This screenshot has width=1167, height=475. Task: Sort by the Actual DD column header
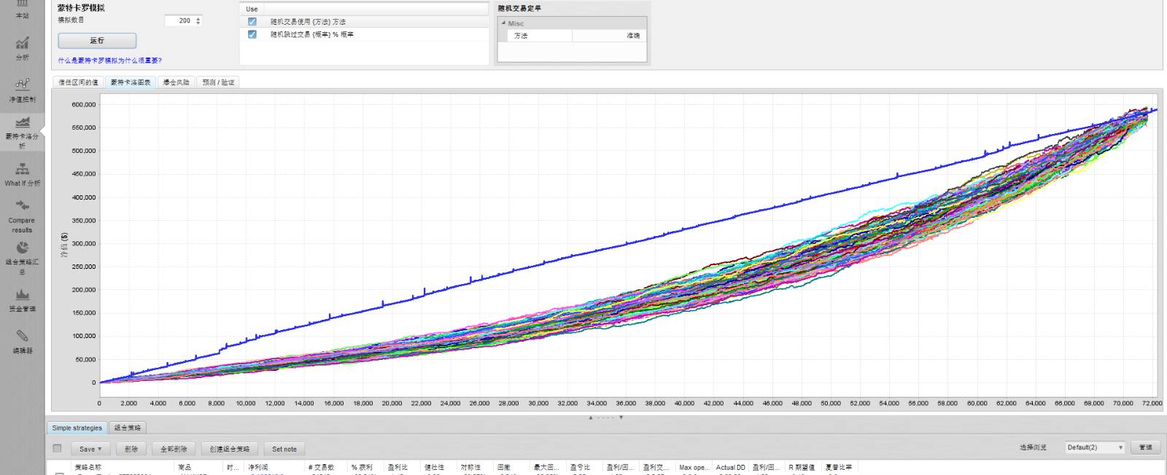click(731, 468)
